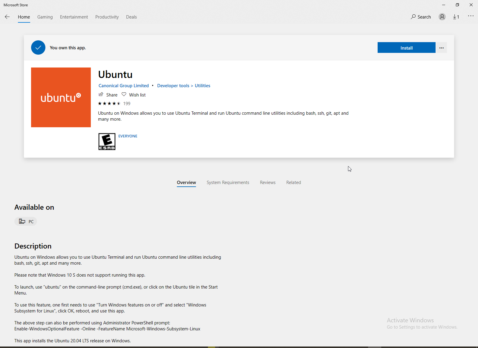Click the 'You own this app.' text
Viewport: 478px width, 348px height.
click(68, 48)
